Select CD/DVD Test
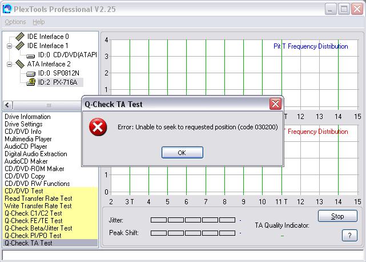This screenshot has width=366, height=262. tap(50, 191)
